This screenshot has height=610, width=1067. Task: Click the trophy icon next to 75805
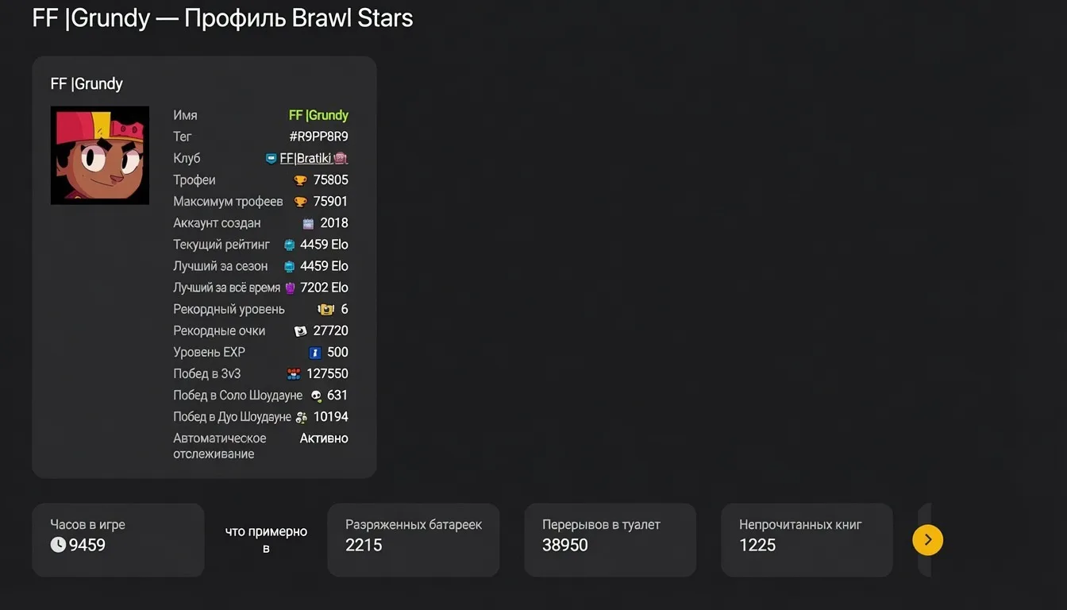click(300, 180)
